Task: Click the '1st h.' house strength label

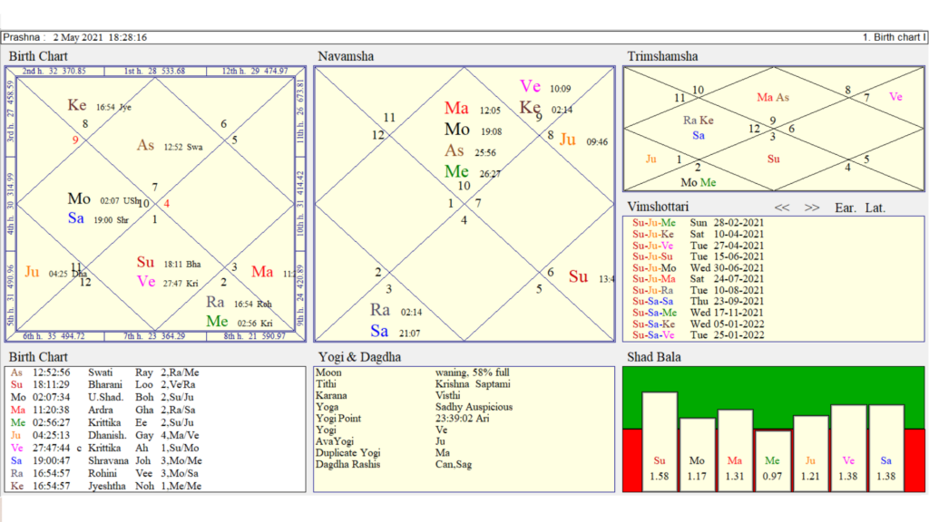Action: click(154, 71)
